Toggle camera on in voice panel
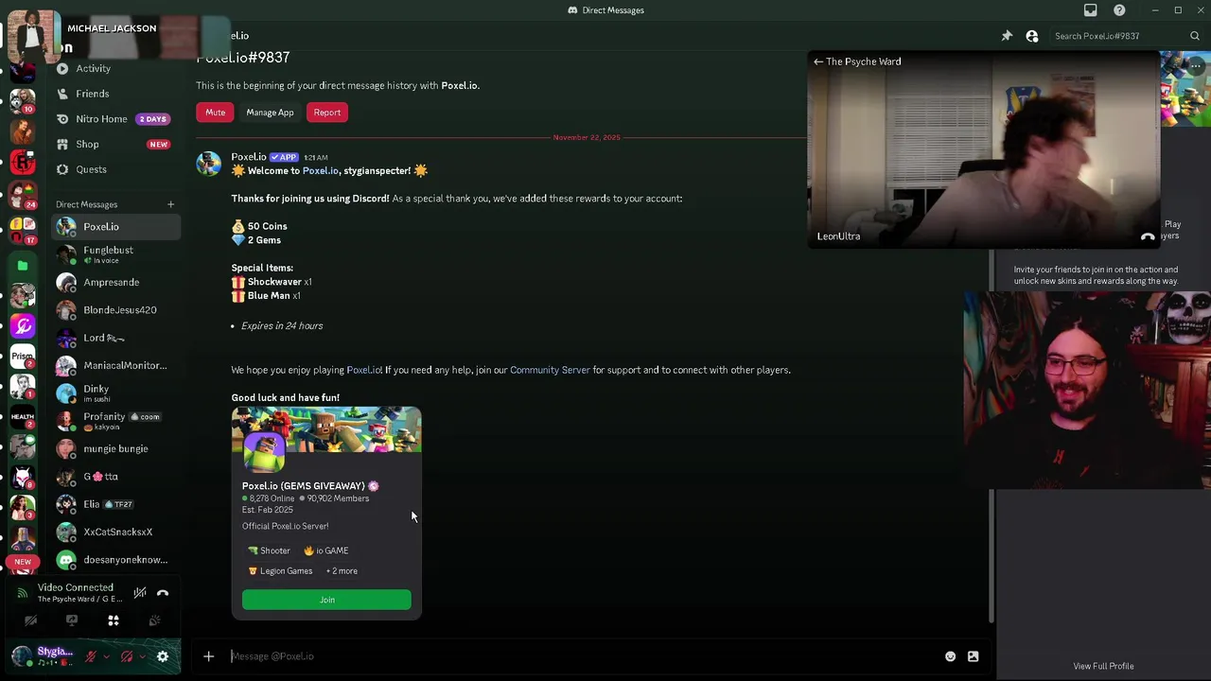The image size is (1211, 681). coord(30,620)
